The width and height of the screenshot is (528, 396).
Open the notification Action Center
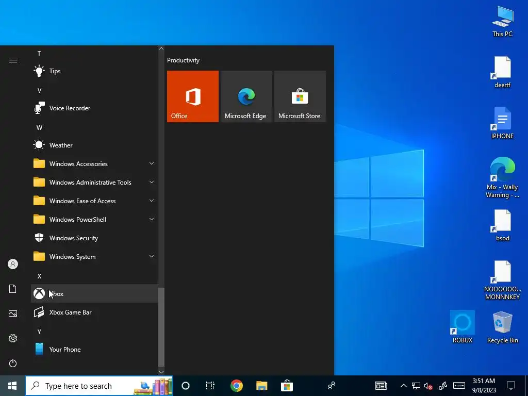[511, 386]
